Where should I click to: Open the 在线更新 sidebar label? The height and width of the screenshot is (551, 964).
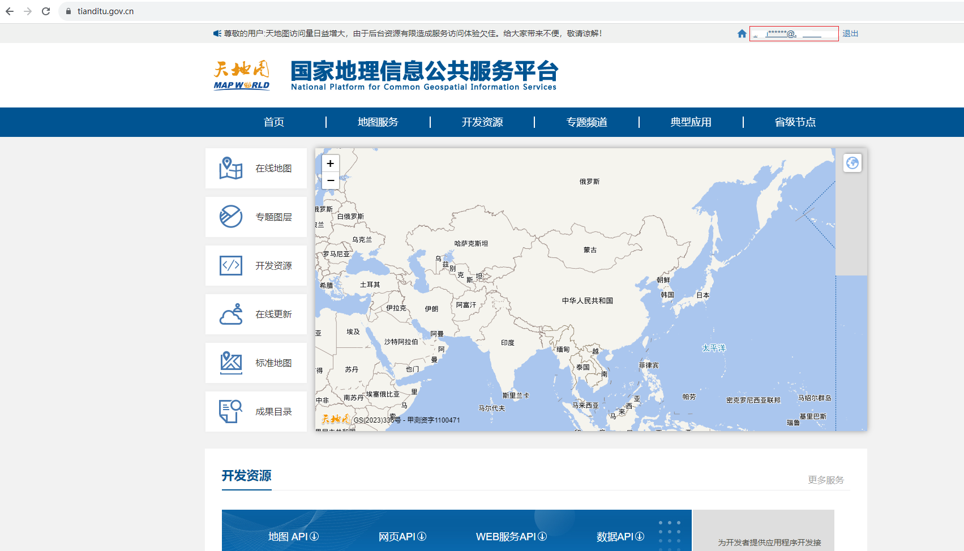273,315
